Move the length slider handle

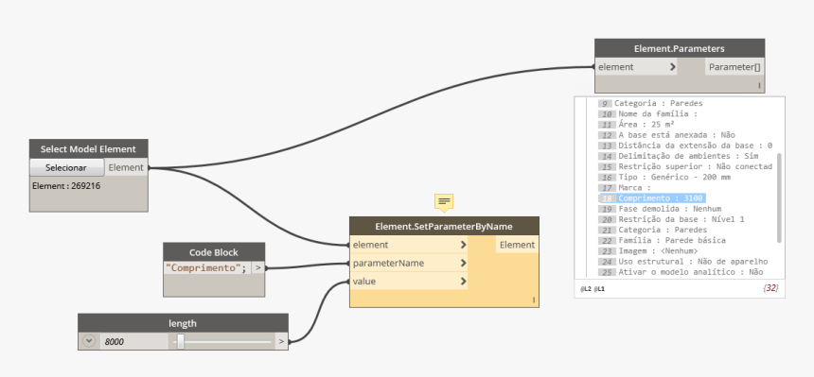pos(180,342)
